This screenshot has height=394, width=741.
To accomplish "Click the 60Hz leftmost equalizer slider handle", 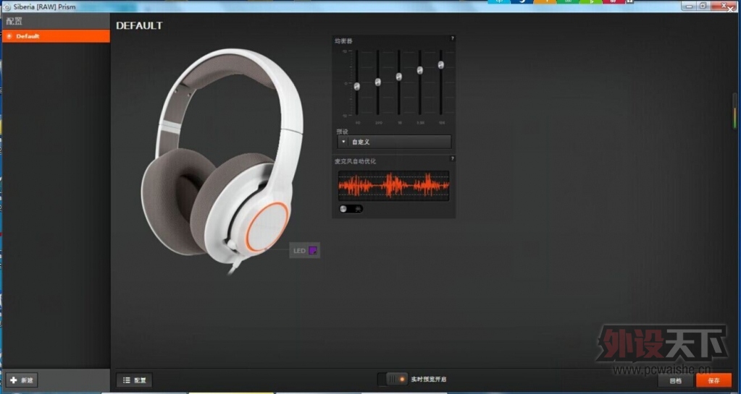I will tap(357, 86).
